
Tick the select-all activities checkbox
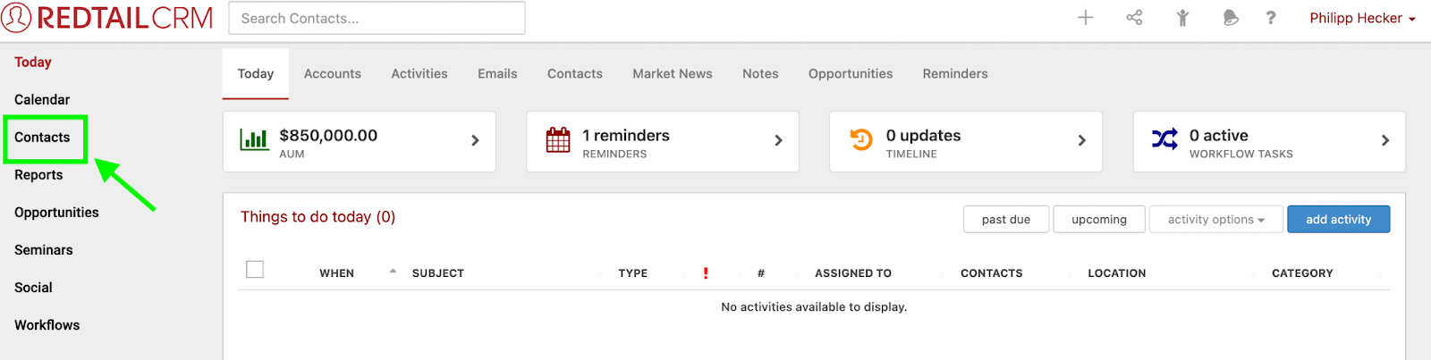(255, 269)
